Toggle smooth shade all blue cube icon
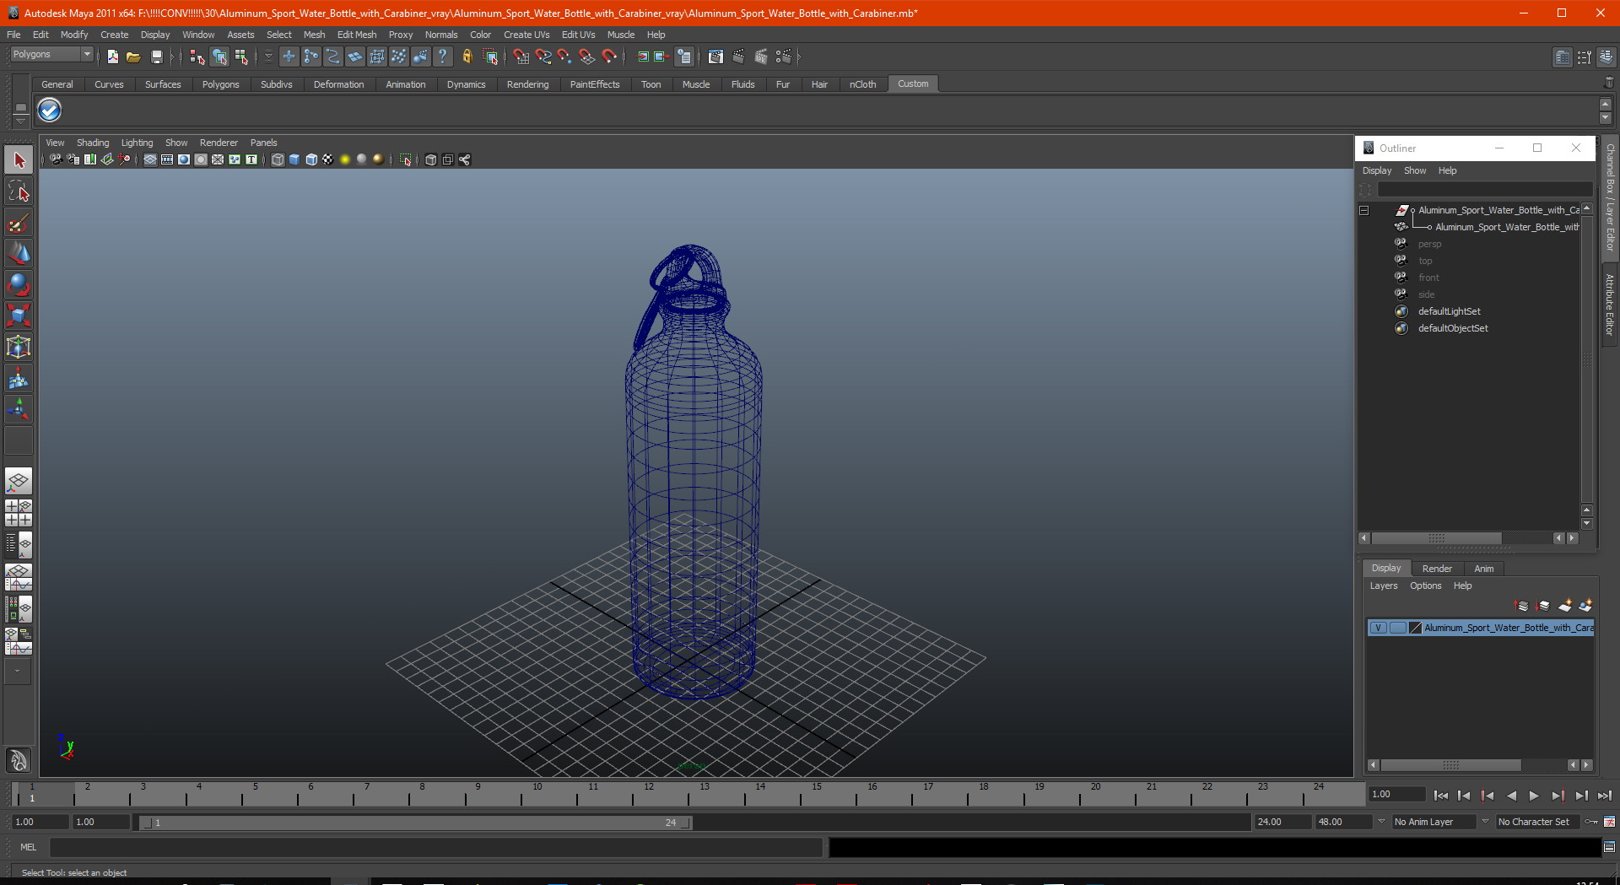This screenshot has height=885, width=1620. [294, 159]
